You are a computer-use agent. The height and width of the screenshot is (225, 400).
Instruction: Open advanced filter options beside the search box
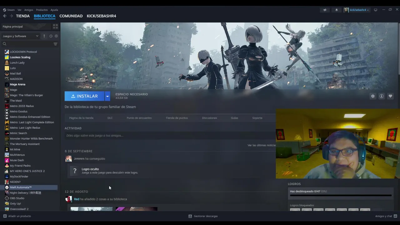pos(55,44)
